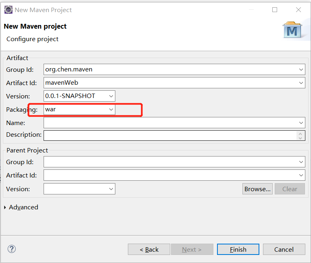This screenshot has height=263, width=311.
Task: Click the Artifact group heading
Action: pos(17,58)
